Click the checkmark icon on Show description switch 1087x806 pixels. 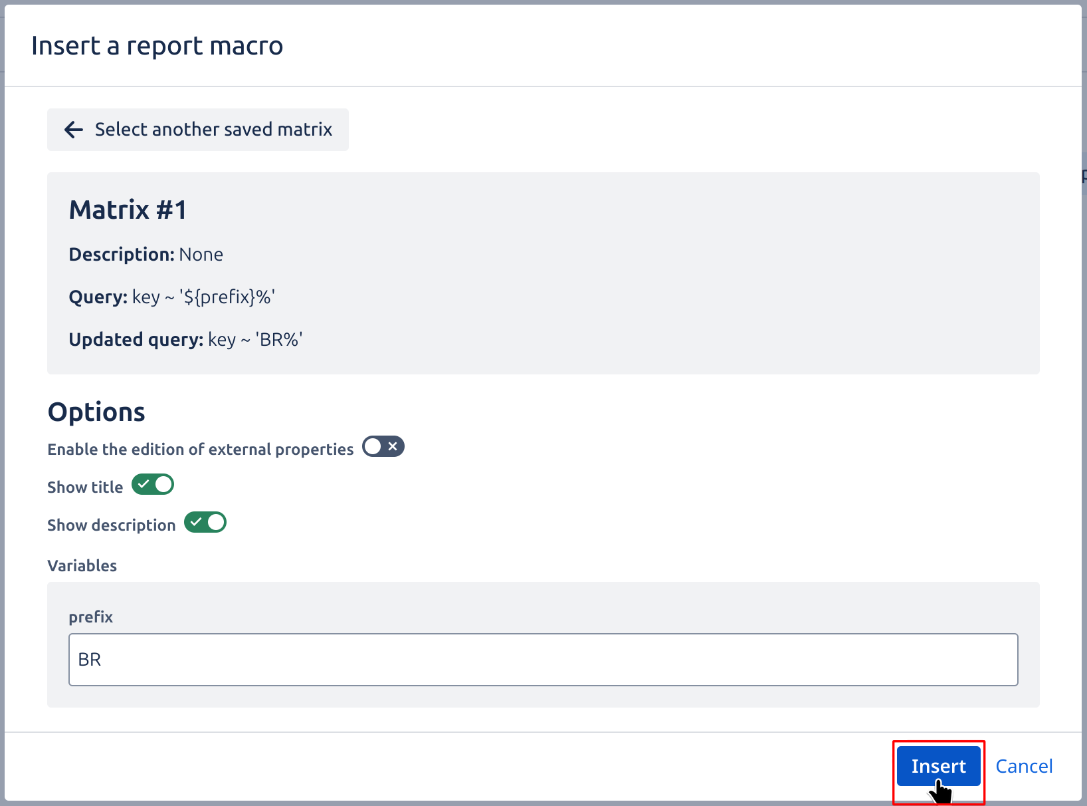click(195, 523)
